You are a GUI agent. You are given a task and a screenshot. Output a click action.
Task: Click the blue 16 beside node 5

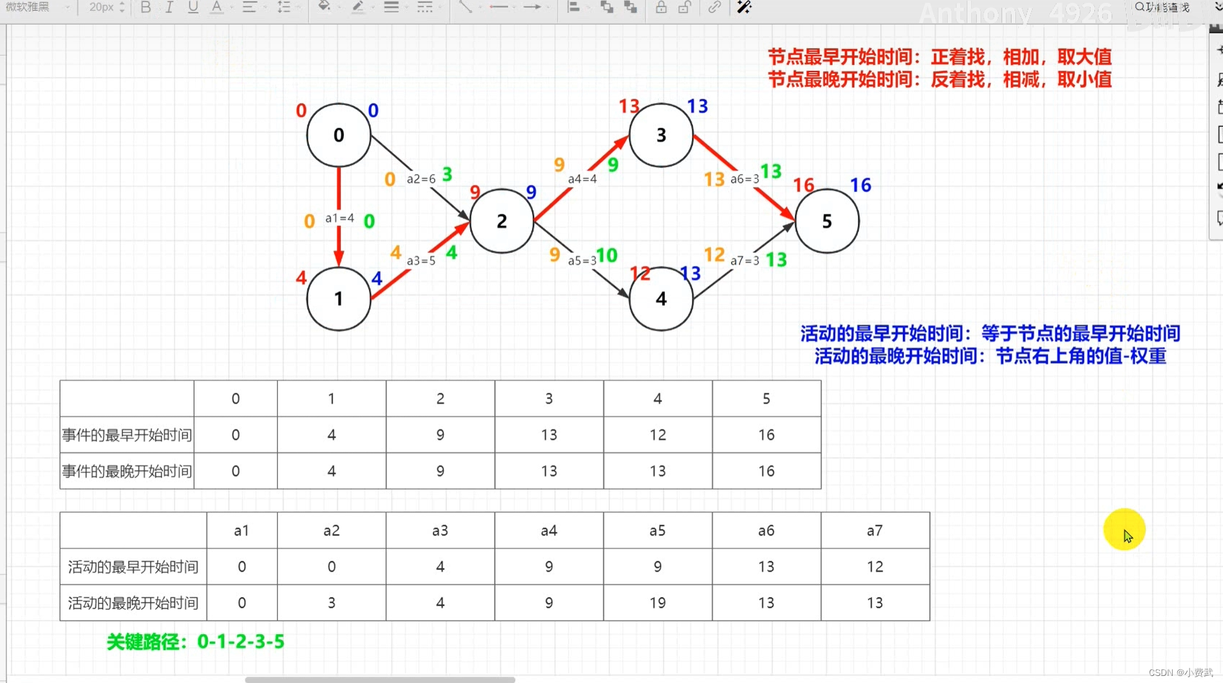[x=860, y=185]
